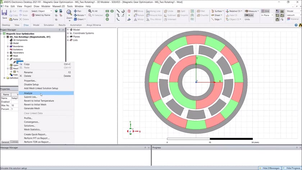Click the red 3D component box icon
This screenshot has width=302, height=170.
[x=129, y=11]
